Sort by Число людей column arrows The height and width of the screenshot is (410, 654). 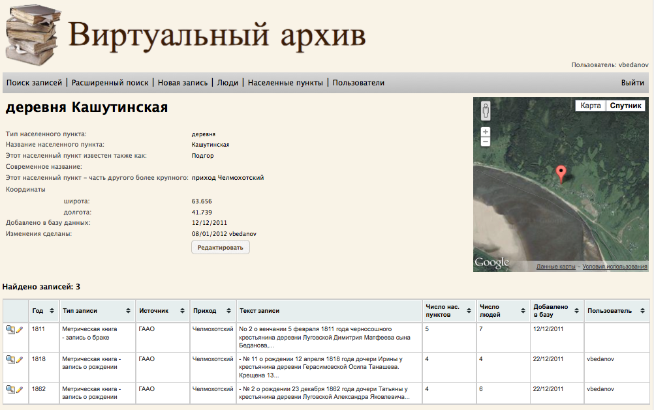pos(523,311)
